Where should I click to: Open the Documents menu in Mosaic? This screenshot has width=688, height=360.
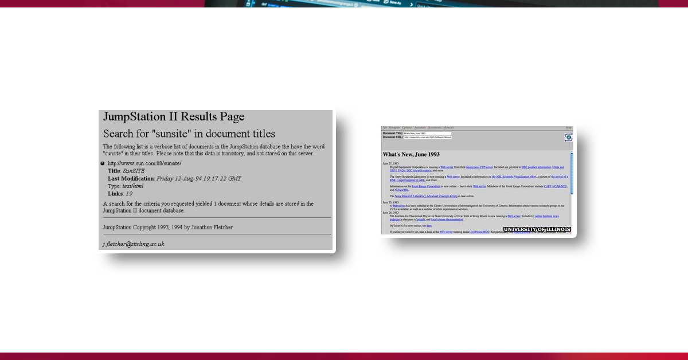(x=435, y=128)
